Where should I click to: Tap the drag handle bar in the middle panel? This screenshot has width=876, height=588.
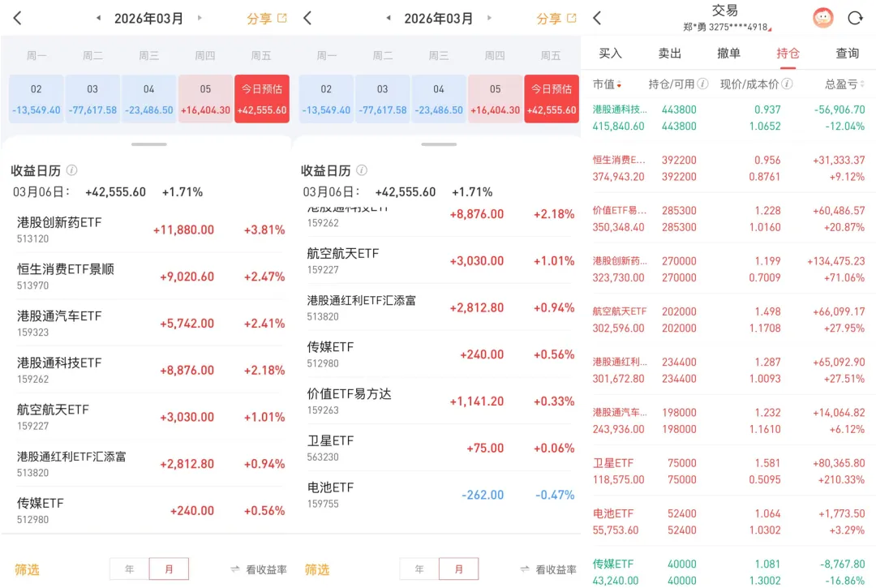(x=439, y=144)
